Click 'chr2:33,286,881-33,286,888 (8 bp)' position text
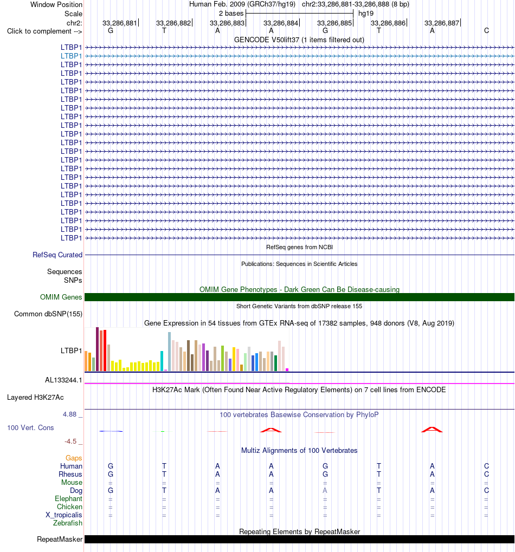The image size is (515, 552). [x=356, y=4]
